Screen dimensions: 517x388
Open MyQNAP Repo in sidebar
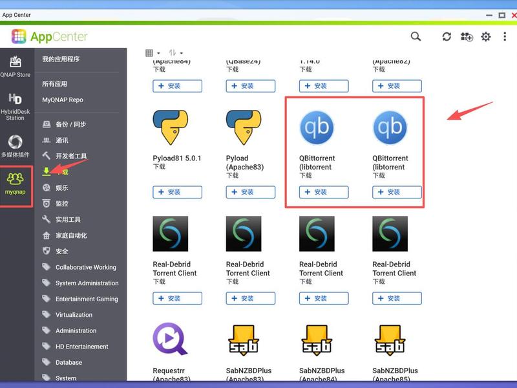[x=63, y=100]
